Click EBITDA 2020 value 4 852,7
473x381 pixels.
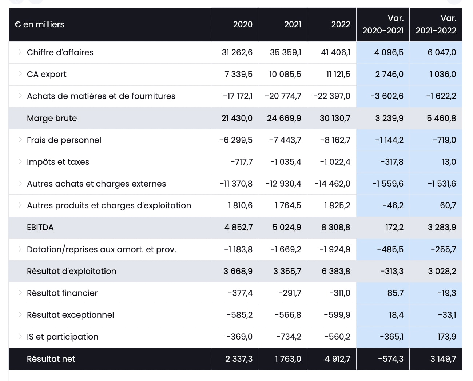(x=238, y=227)
